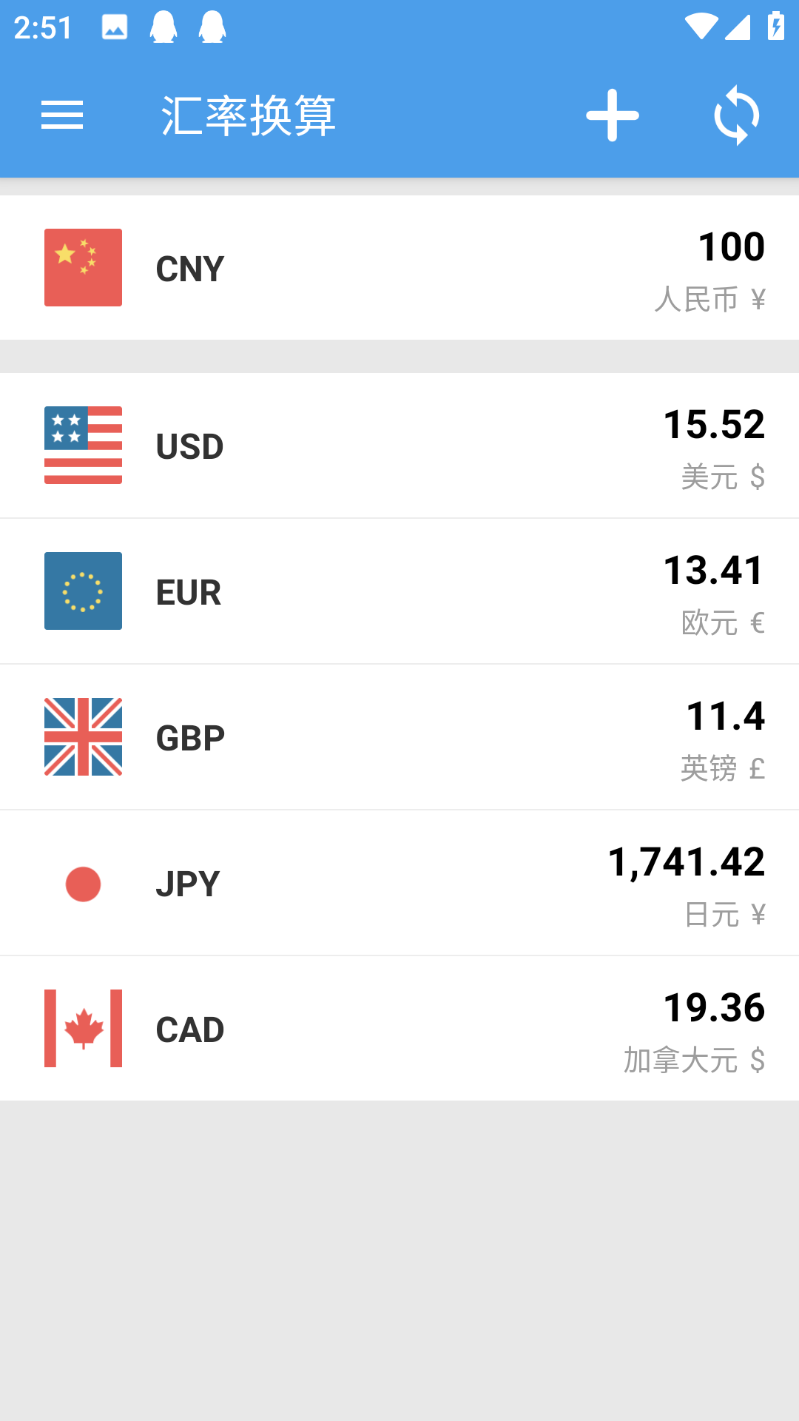Tap the CAD value 19.36
799x1421 pixels.
pos(714,1007)
